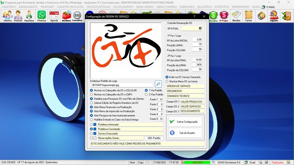294x165 pixels.
Task: Edit the ORDEM DE SERVICO title field
Action: [x=185, y=86]
